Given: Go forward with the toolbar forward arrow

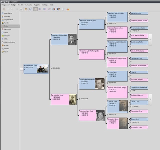Looking at the screenshot, I should 17,9.
